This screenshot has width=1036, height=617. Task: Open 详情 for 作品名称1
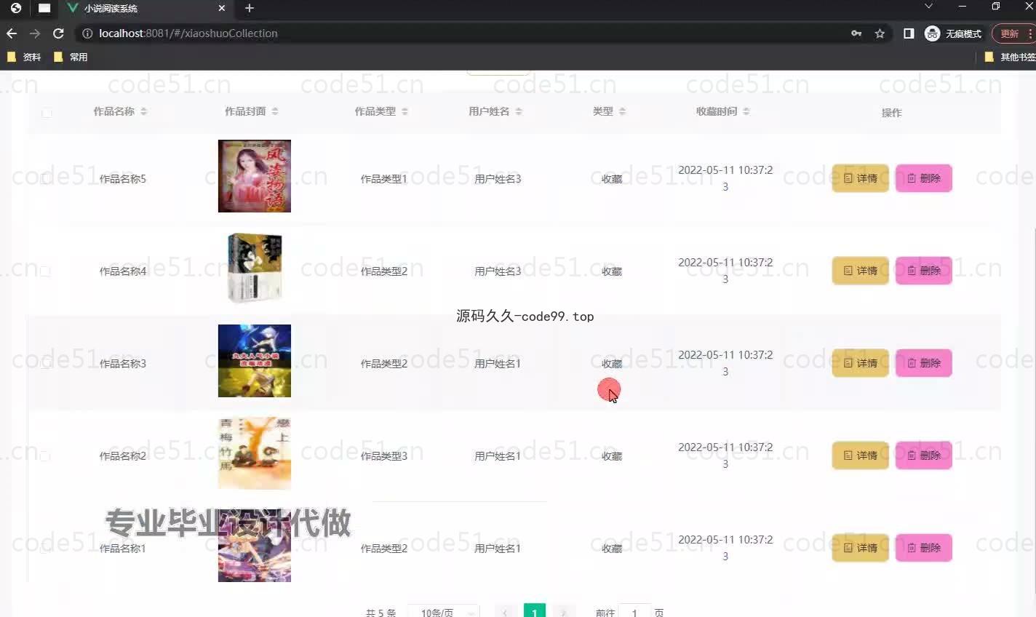[861, 548]
